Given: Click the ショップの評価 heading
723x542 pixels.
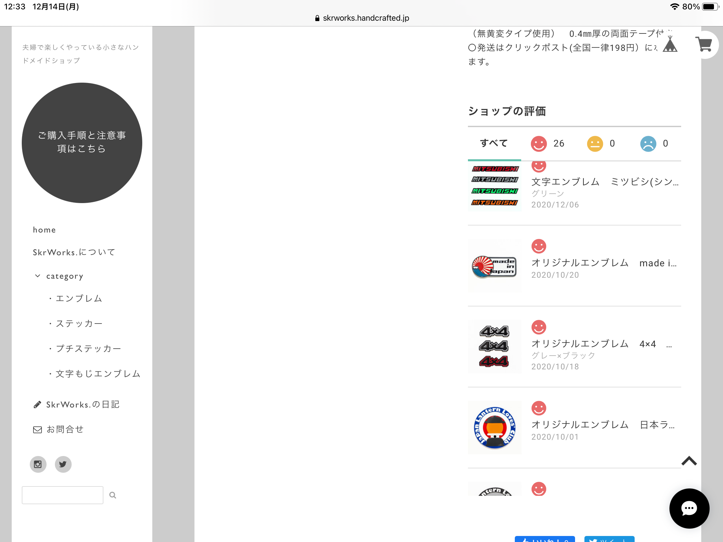Looking at the screenshot, I should [507, 111].
